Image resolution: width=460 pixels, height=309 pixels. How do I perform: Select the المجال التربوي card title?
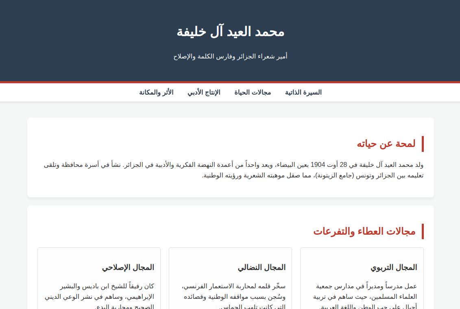(x=394, y=268)
